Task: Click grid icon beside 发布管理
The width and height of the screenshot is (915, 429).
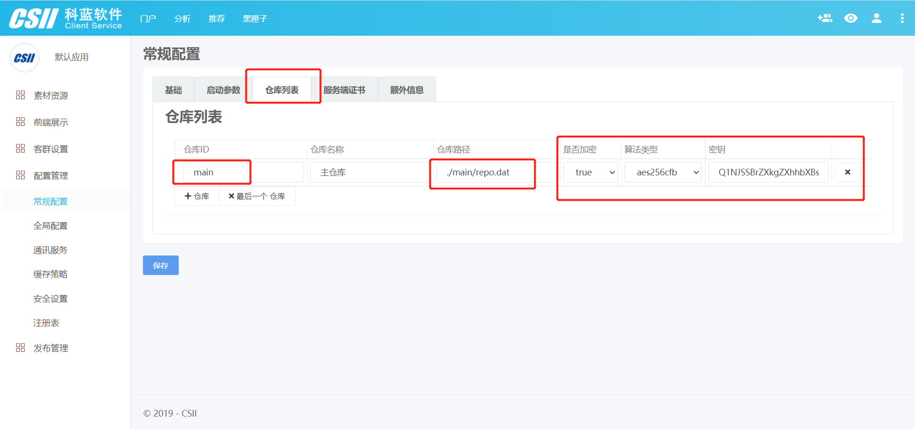Action: click(x=20, y=347)
